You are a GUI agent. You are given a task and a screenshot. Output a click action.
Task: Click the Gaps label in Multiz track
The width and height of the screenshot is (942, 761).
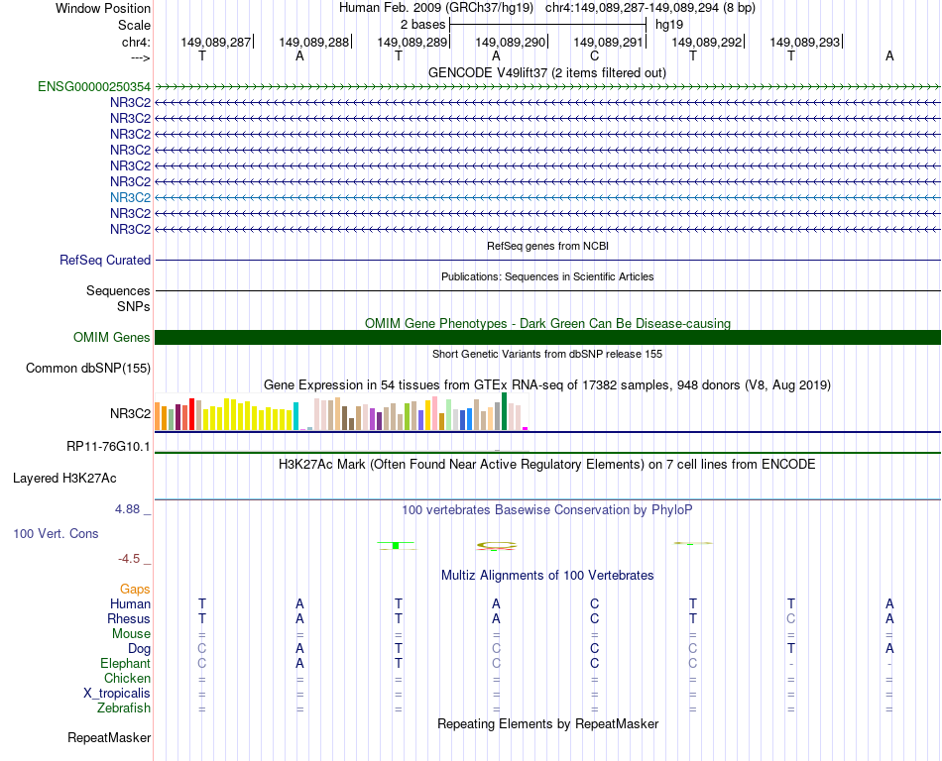point(135,590)
